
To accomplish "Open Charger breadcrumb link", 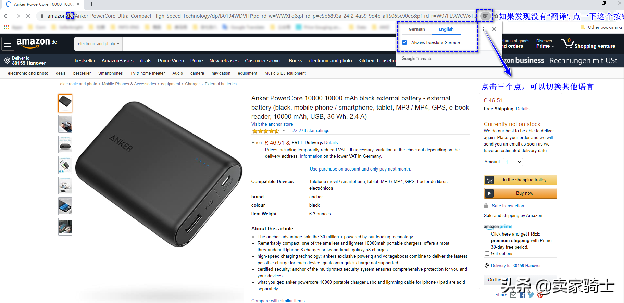I will coord(192,84).
